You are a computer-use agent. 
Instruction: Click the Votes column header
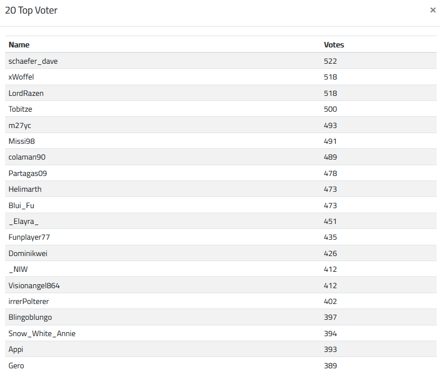(334, 45)
